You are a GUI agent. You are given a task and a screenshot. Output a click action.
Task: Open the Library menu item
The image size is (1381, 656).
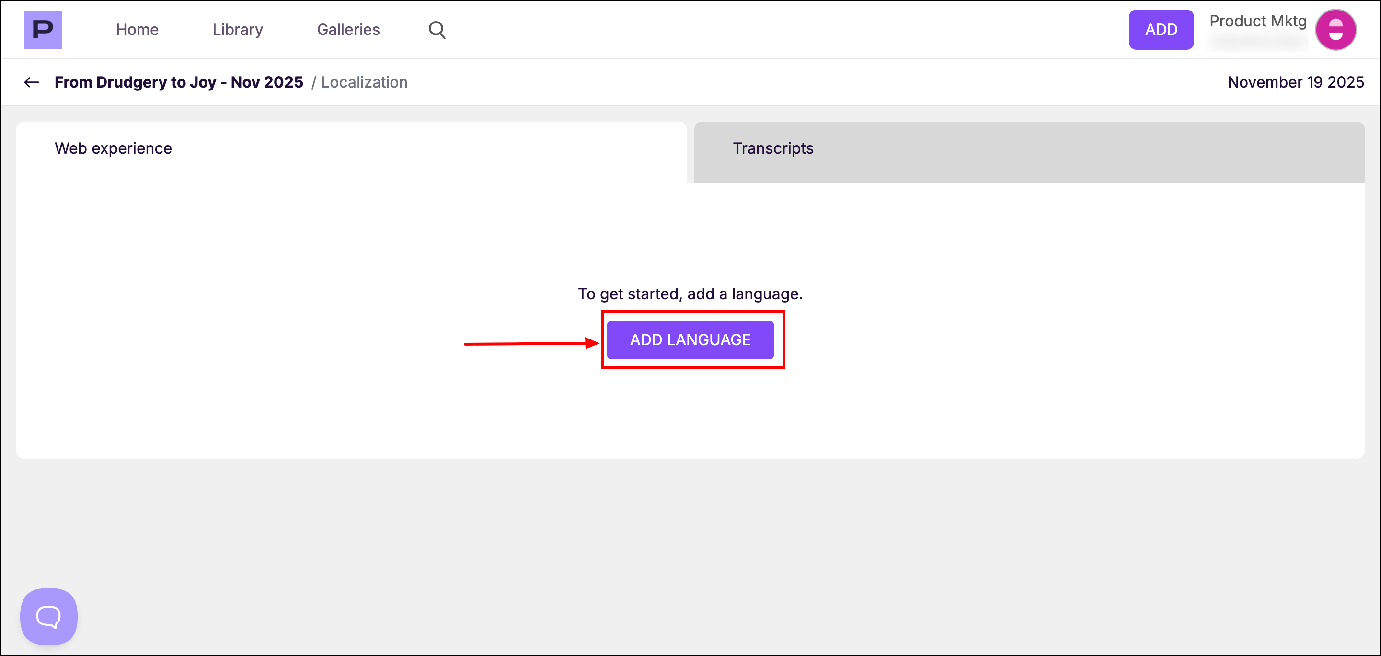[238, 30]
